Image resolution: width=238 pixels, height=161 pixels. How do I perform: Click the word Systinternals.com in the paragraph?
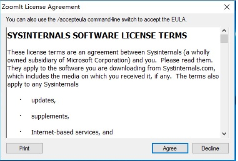189,68
